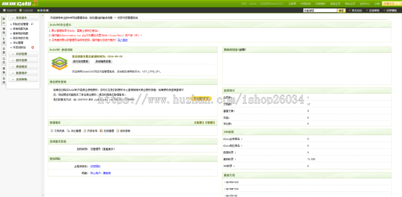The image size is (402, 197).
Task: Open 主菜单 in the top navigation
Action: coord(292,4)
